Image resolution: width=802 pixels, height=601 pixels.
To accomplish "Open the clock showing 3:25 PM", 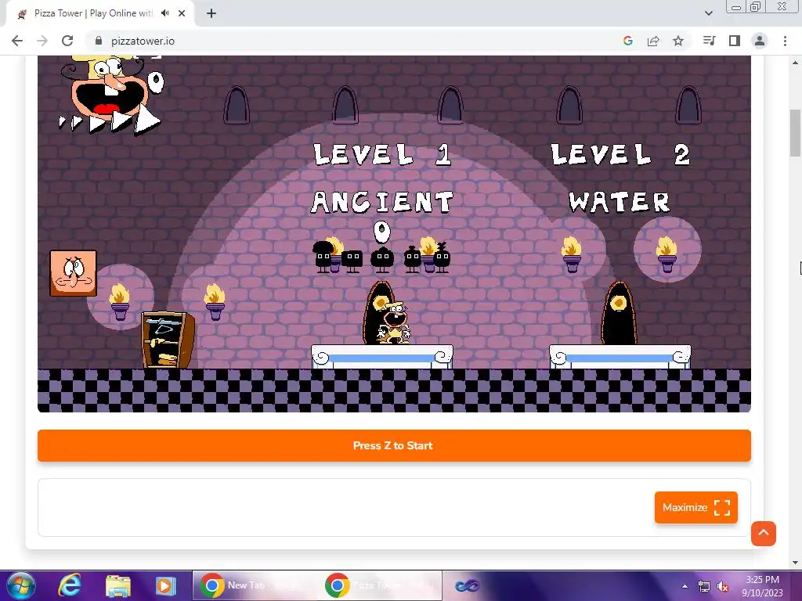I will [762, 586].
